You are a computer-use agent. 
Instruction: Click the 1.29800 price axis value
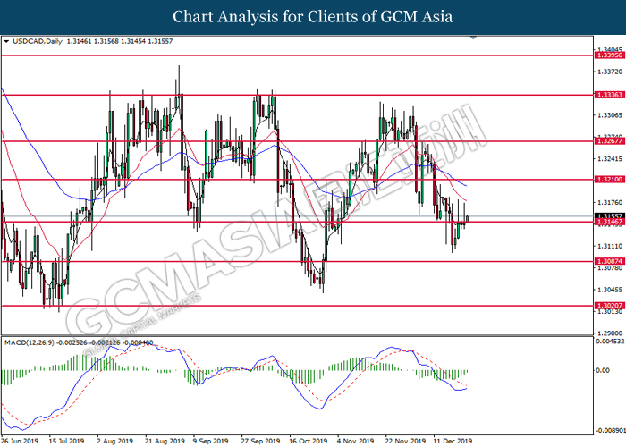(x=610, y=333)
